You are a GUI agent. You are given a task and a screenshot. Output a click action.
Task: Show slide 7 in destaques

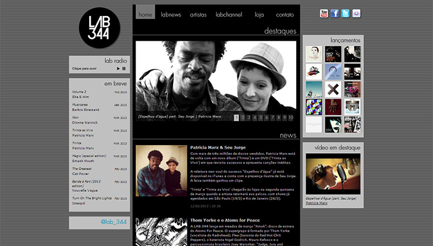coord(273,117)
